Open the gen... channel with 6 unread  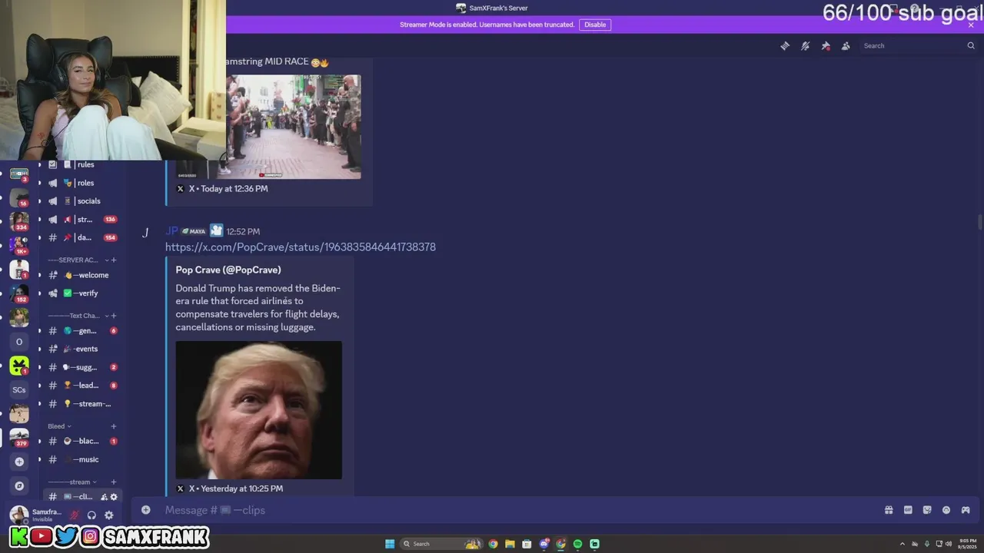[82, 331]
